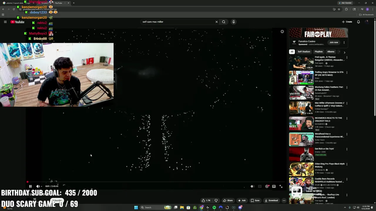The height and width of the screenshot is (211, 376).
Task: Select the SoFi Stadium chip
Action: click(x=304, y=52)
